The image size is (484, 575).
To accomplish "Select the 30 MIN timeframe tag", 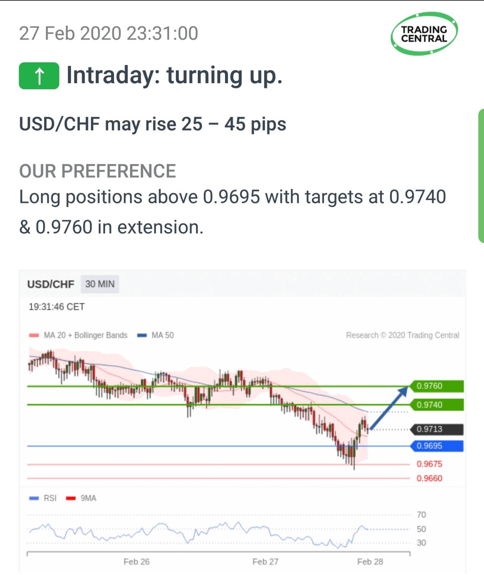I will 100,284.
